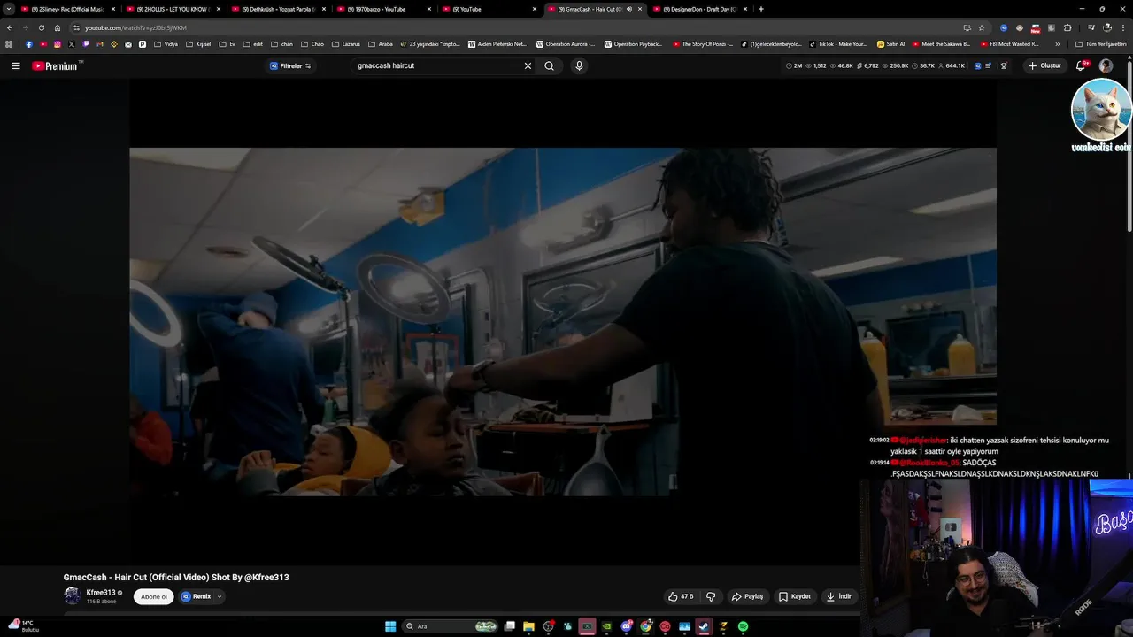Open the Vidya bookmarks folder

tap(166, 43)
